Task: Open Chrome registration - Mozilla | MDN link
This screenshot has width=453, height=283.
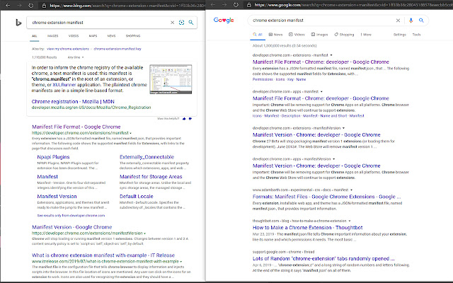Action: click(73, 102)
